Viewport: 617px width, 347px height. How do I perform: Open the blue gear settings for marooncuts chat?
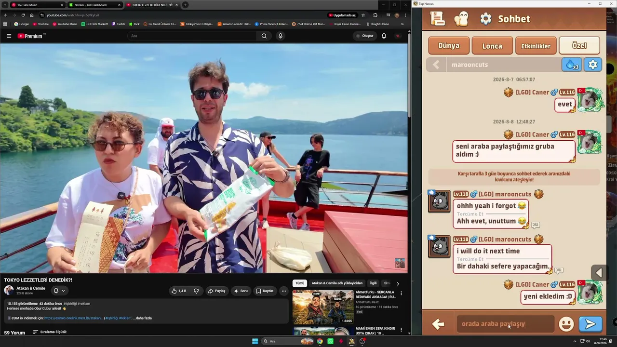coord(593,65)
